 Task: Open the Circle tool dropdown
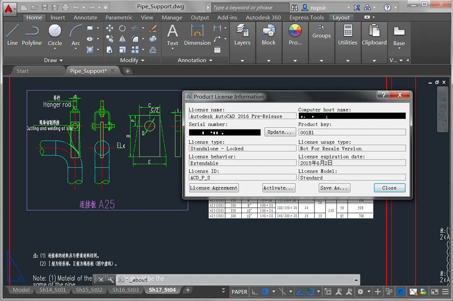coord(55,48)
